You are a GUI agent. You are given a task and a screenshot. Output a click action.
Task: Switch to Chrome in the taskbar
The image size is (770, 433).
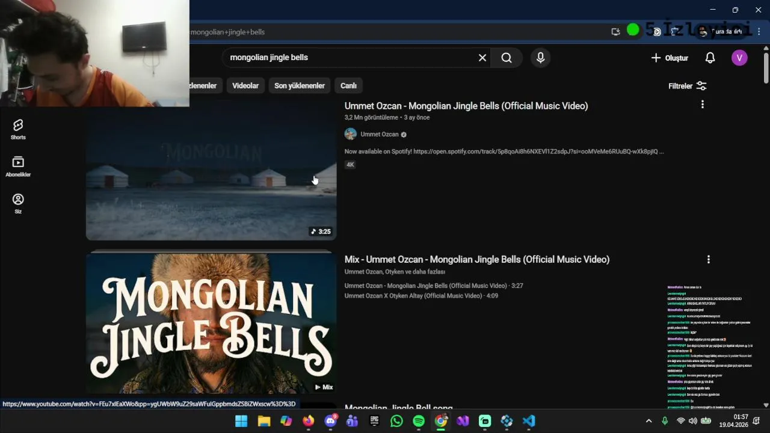point(441,421)
